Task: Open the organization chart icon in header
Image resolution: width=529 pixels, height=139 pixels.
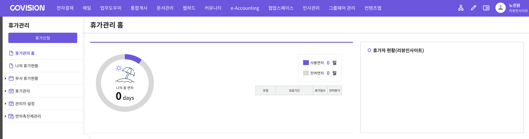Action: click(461, 8)
